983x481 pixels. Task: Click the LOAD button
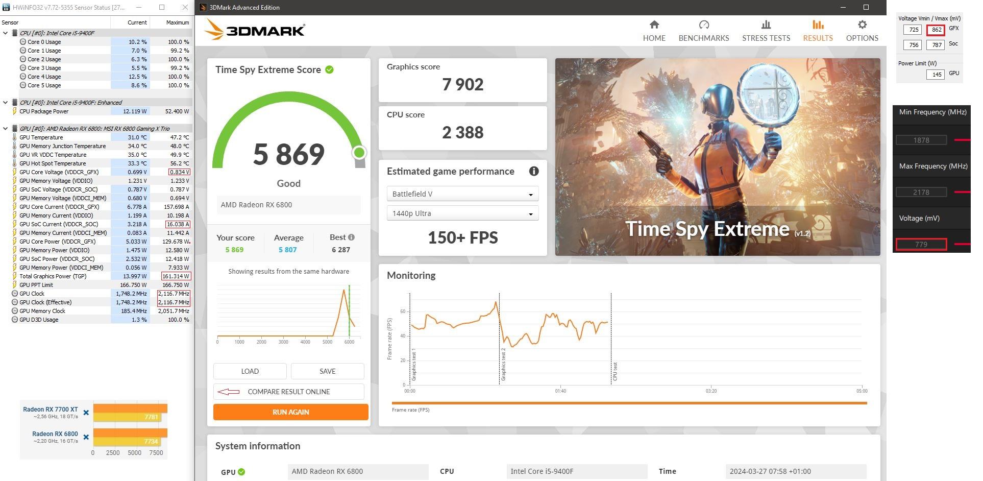pyautogui.click(x=250, y=371)
